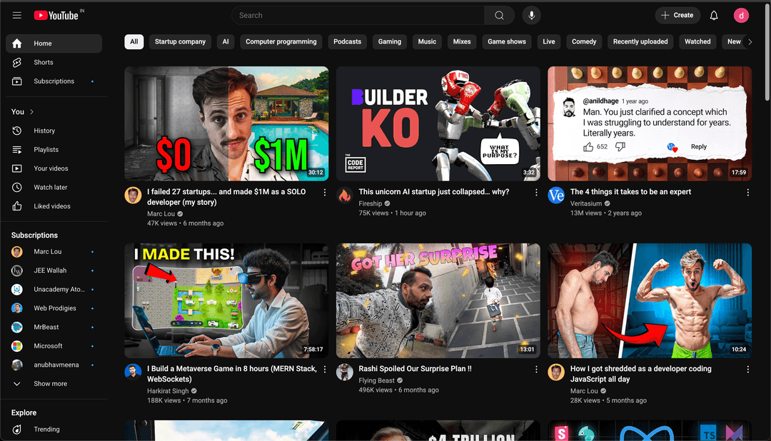Click Harkirat Singh channel avatar

(133, 372)
